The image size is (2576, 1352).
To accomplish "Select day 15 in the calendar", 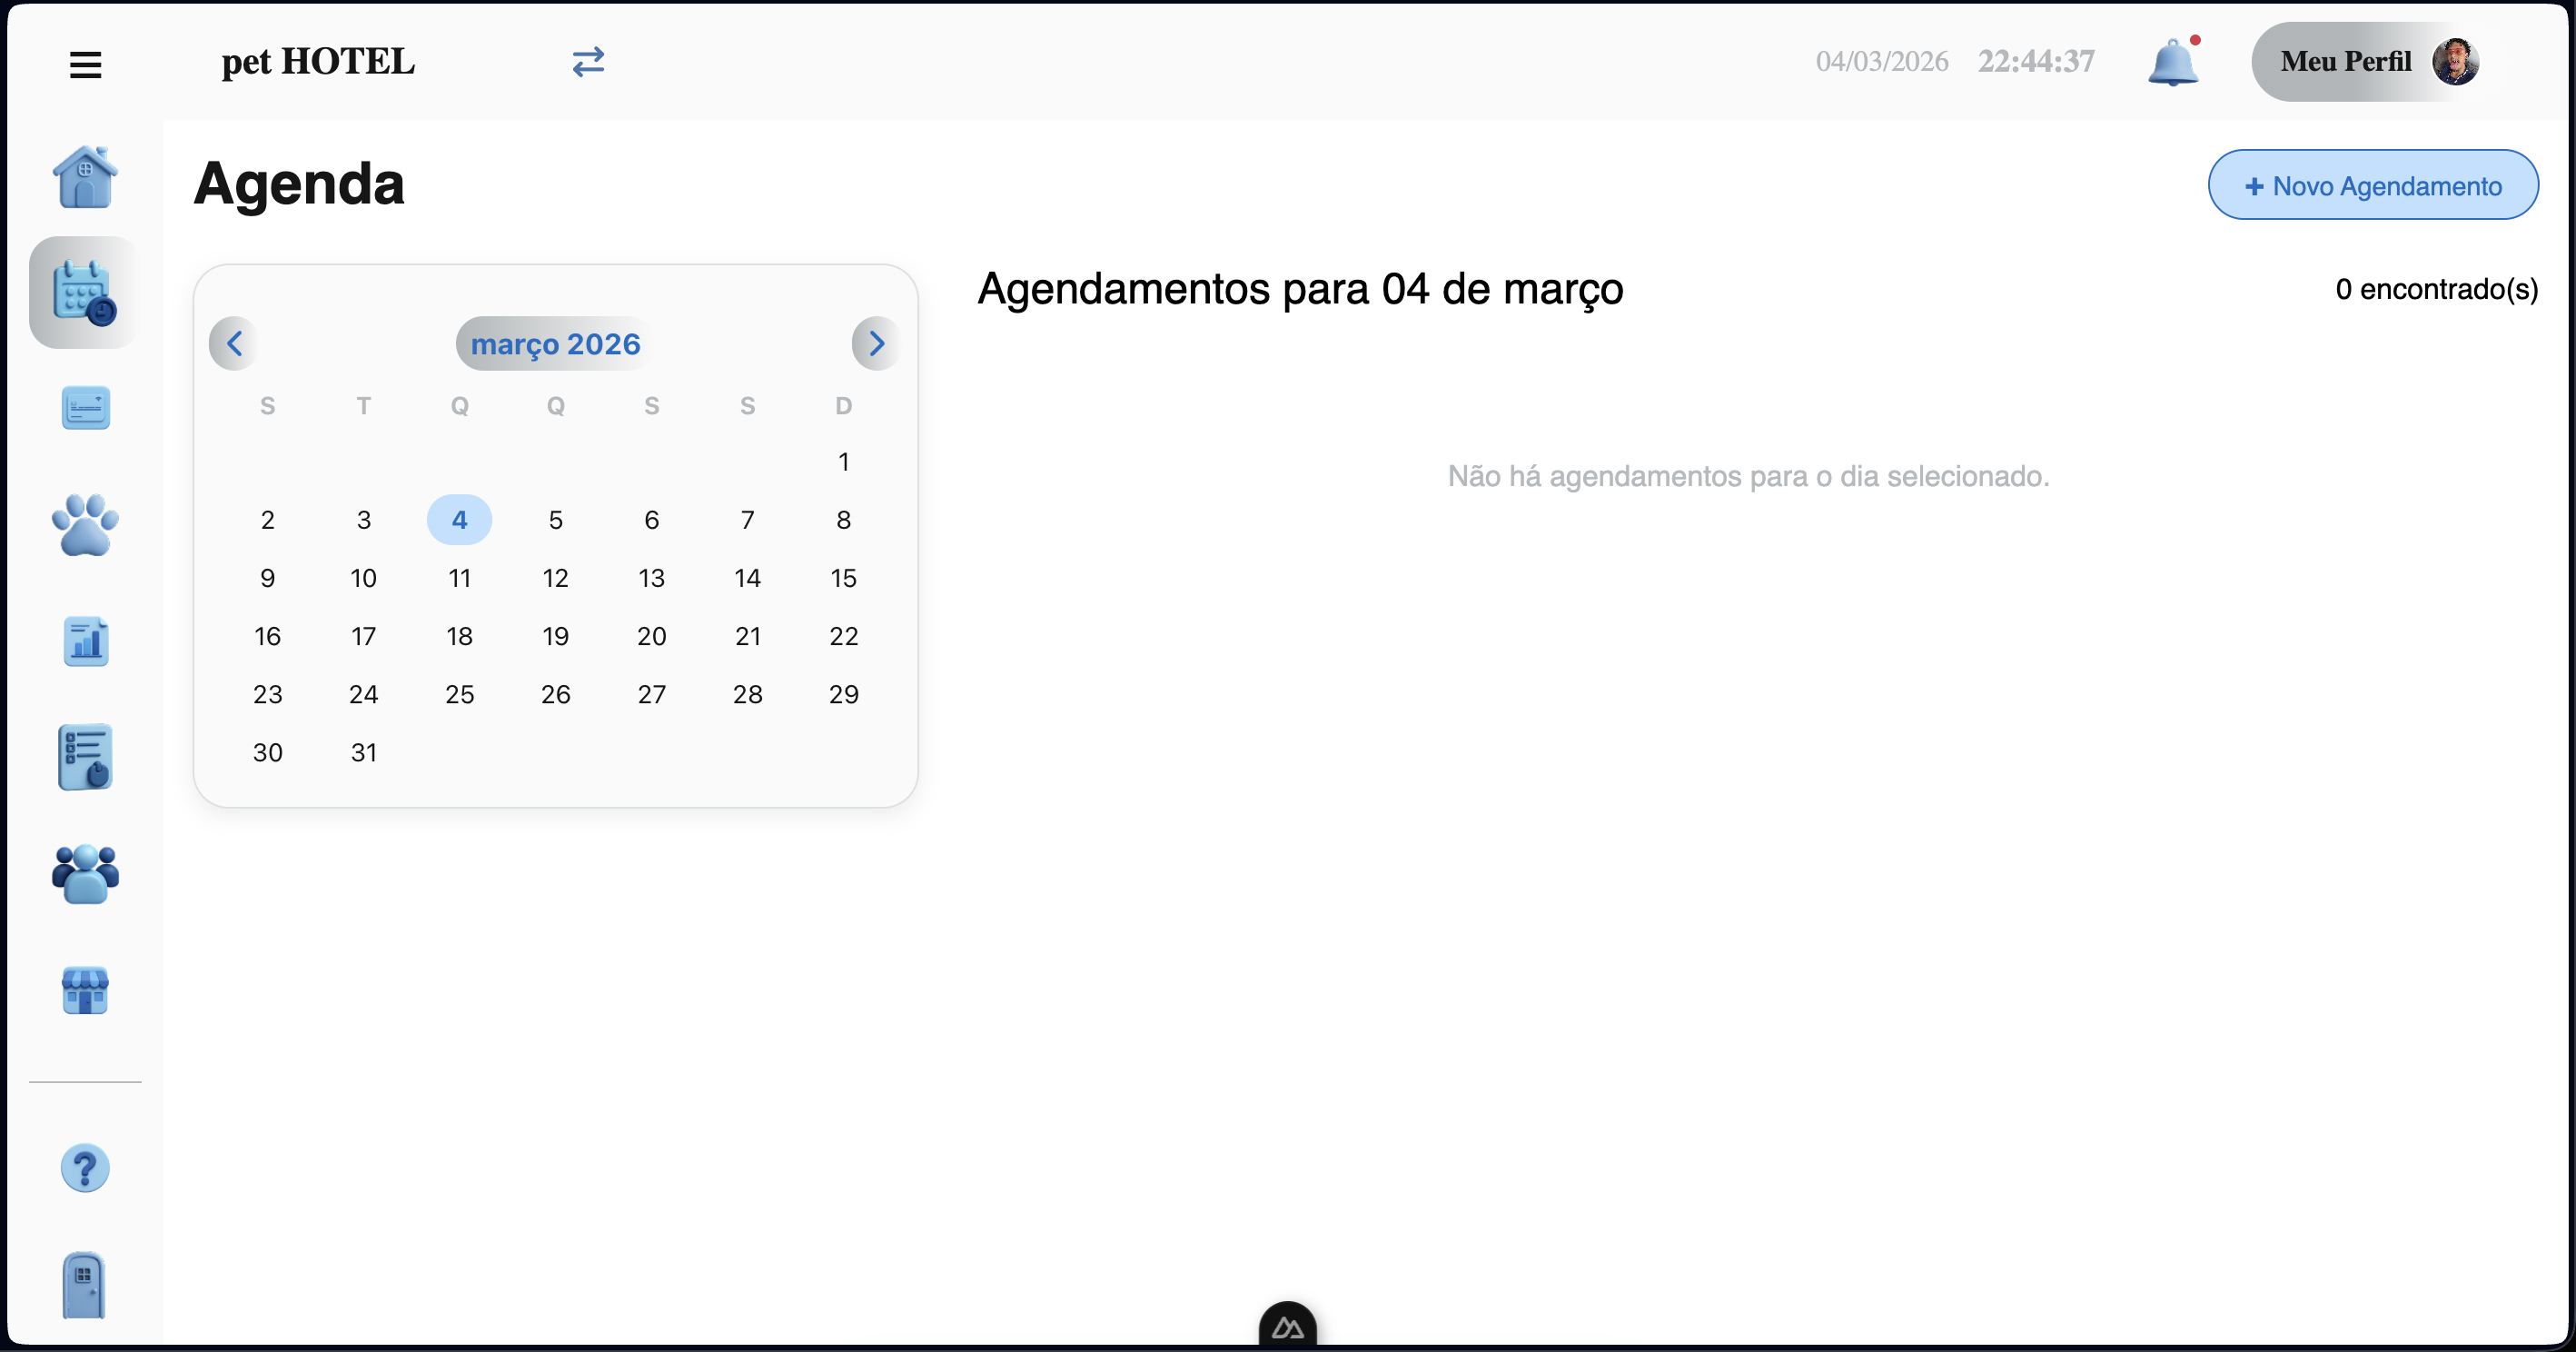I will click(844, 578).
